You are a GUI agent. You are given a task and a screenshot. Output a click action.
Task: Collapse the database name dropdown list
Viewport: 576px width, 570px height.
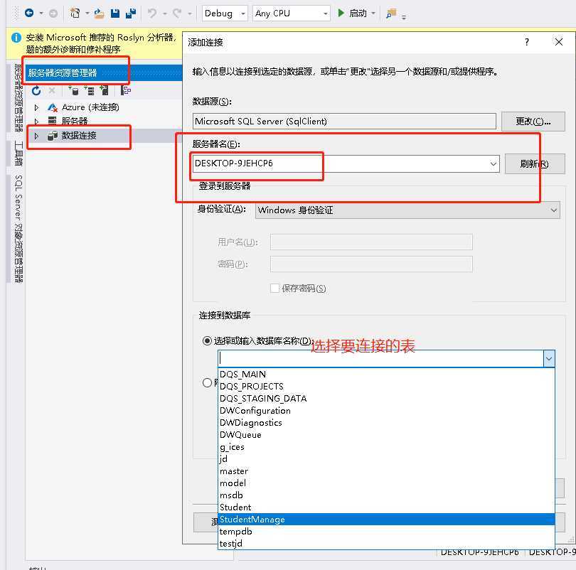(549, 359)
